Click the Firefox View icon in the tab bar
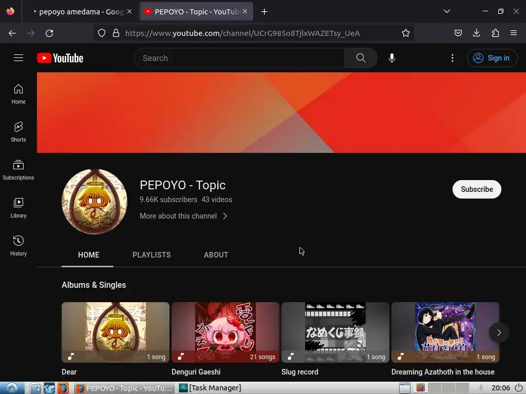The height and width of the screenshot is (394, 526). [10, 11]
